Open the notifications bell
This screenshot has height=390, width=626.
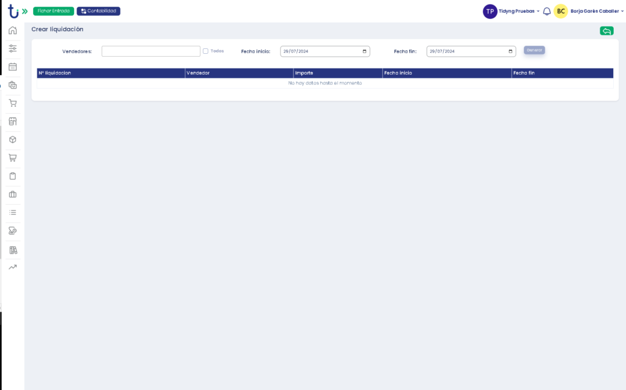[x=547, y=11]
